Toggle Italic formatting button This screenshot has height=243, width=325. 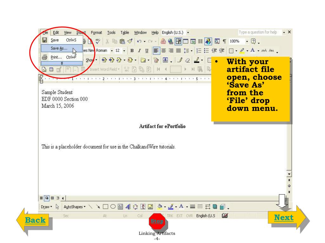click(x=139, y=51)
